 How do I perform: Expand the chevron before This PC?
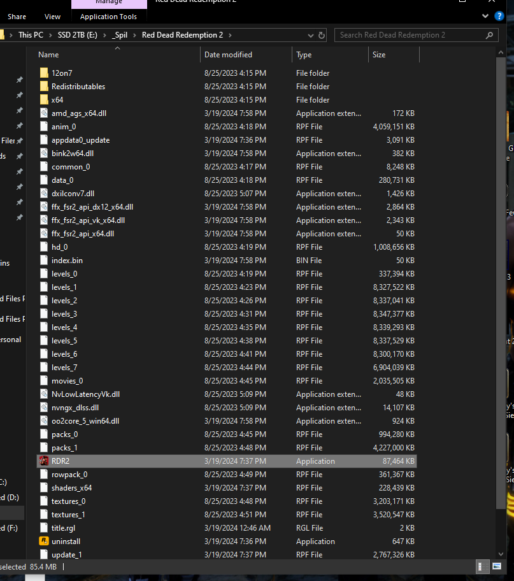pos(11,35)
